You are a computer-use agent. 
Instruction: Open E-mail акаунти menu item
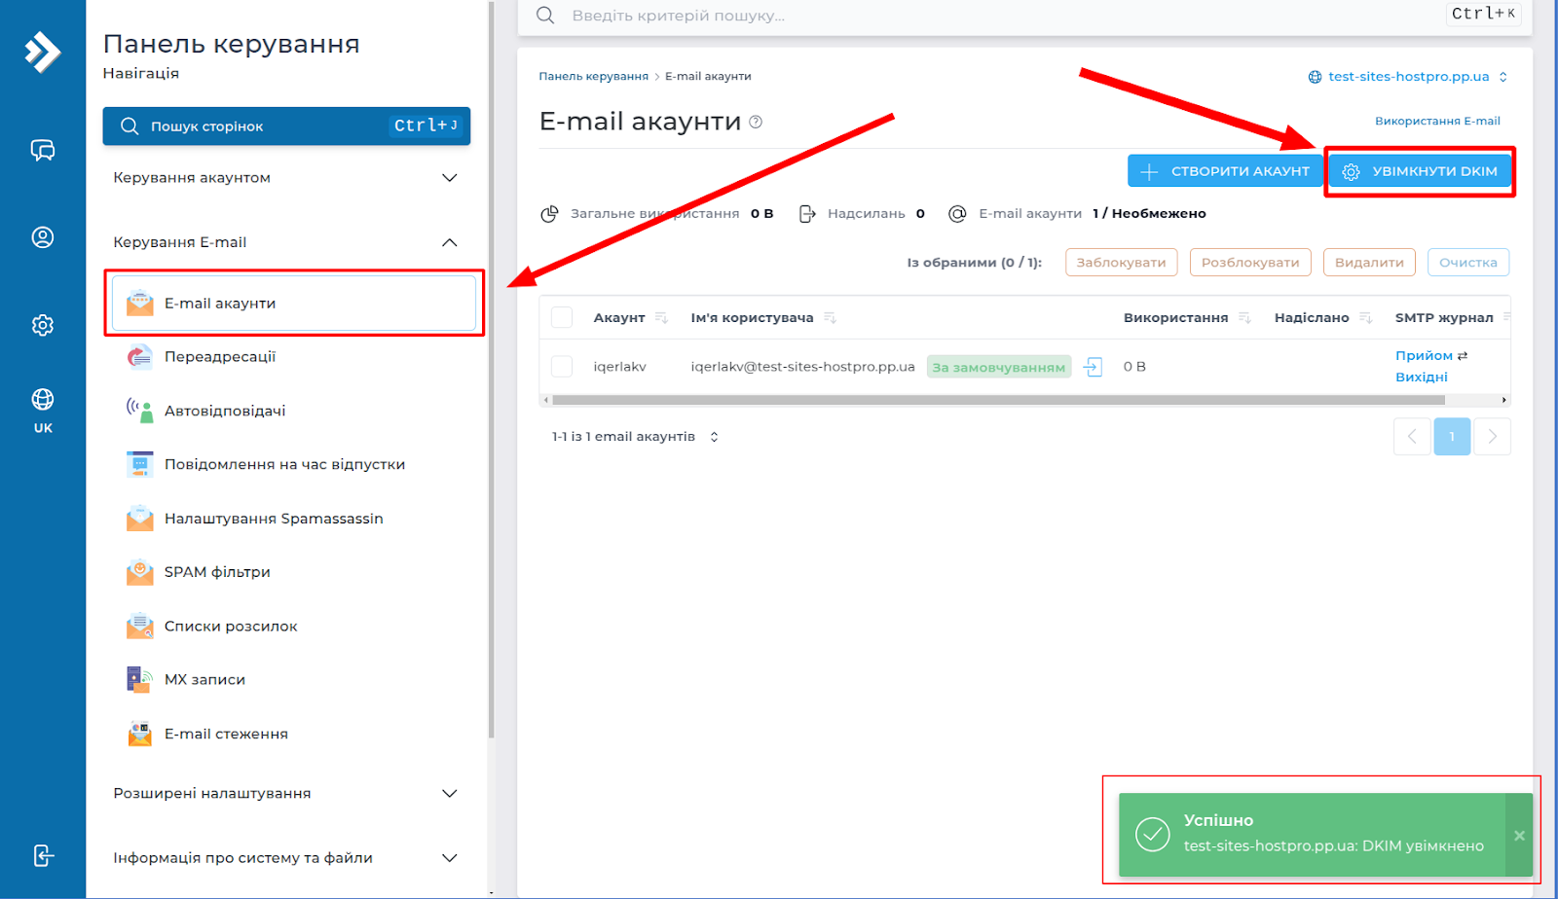coord(294,304)
